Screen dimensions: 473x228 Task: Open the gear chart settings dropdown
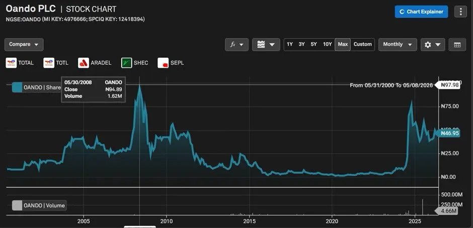[x=433, y=45]
